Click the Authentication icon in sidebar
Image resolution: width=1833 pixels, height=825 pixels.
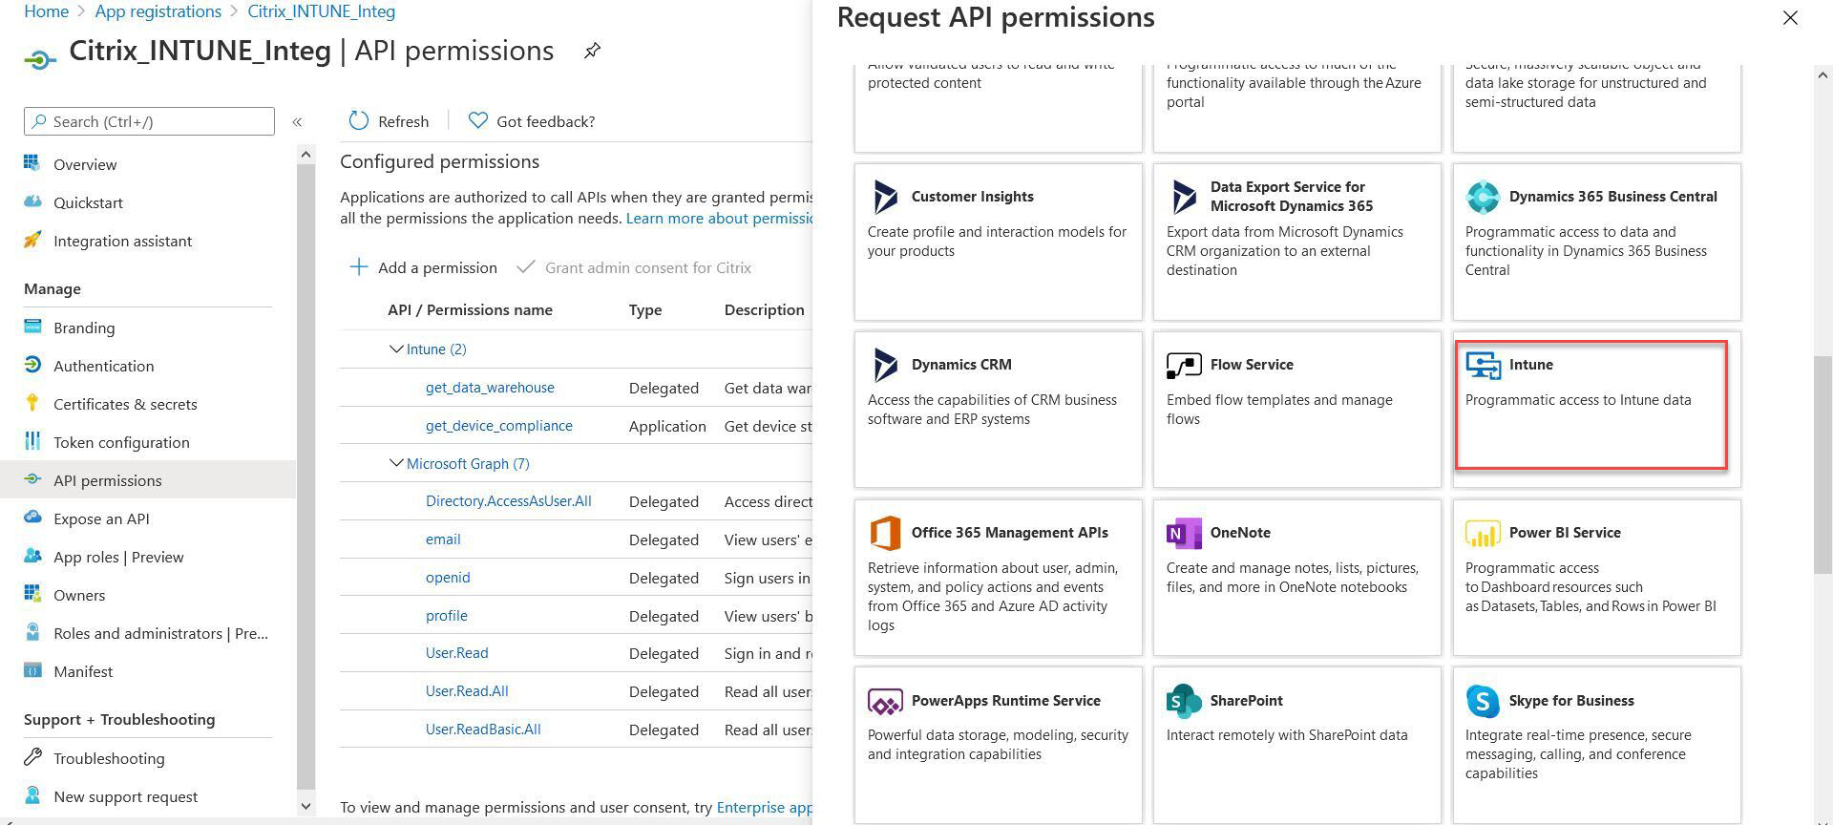coord(32,365)
